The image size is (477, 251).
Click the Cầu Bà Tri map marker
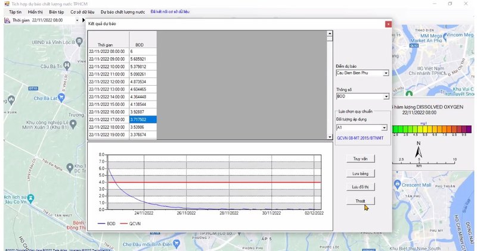coord(67,65)
